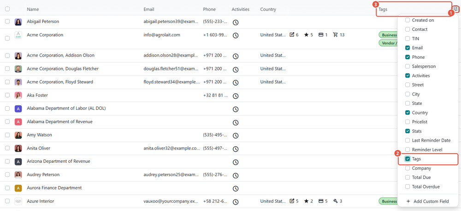The image size is (461, 211).
Task: Open Amy Watson's activity clock
Action: [236, 136]
